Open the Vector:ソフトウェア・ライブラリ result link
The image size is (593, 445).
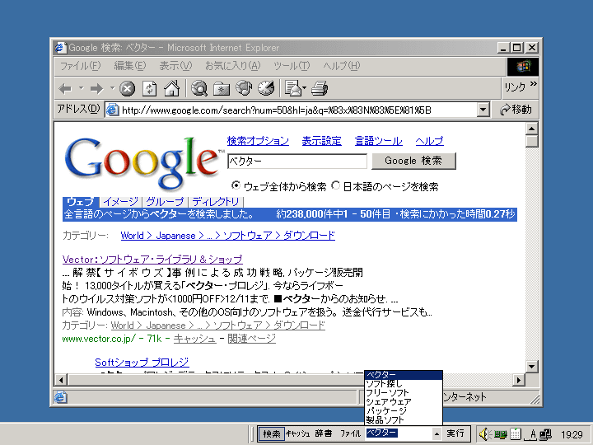coord(152,260)
